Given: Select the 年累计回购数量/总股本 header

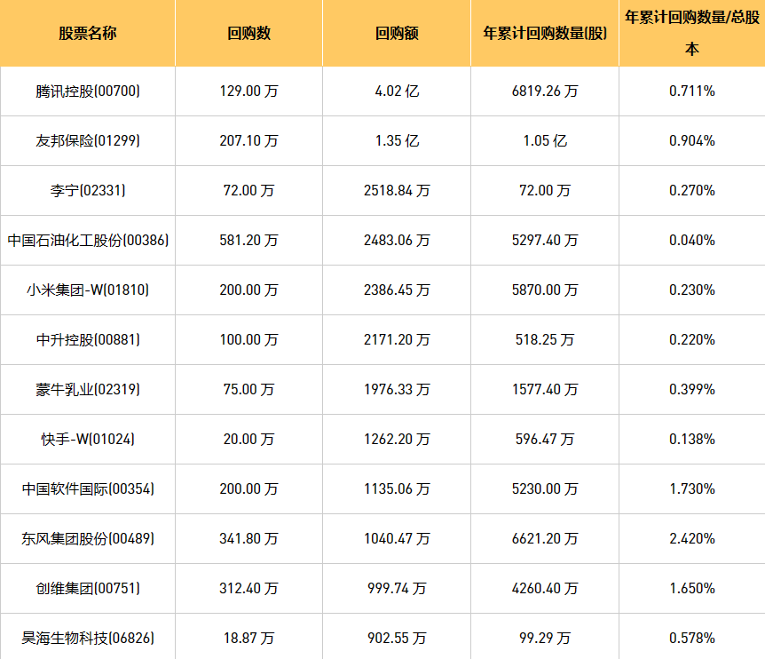Looking at the screenshot, I should click(692, 33).
